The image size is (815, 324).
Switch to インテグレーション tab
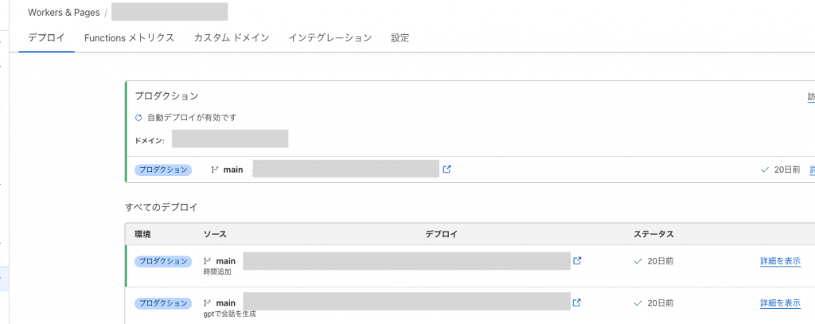pos(330,38)
